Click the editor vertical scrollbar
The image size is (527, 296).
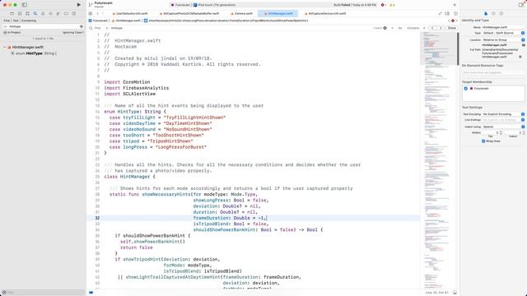click(x=458, y=49)
